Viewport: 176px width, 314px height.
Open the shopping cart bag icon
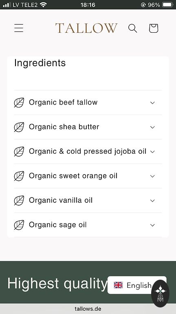coord(154,28)
